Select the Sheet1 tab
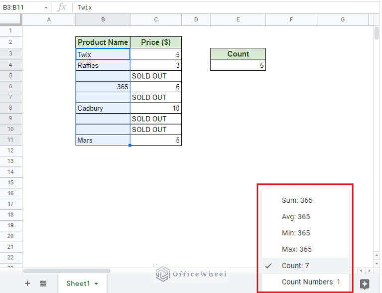This screenshot has width=382, height=293. pos(78,283)
